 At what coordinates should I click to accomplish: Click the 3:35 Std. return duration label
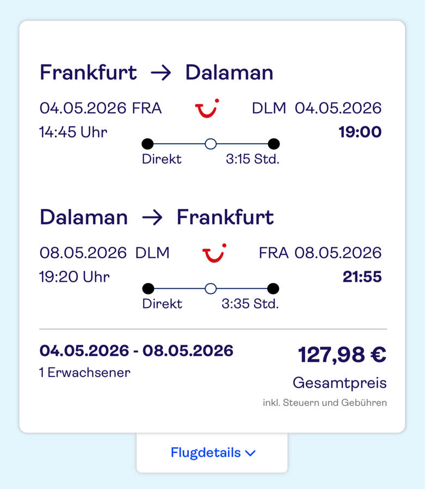[x=250, y=304]
